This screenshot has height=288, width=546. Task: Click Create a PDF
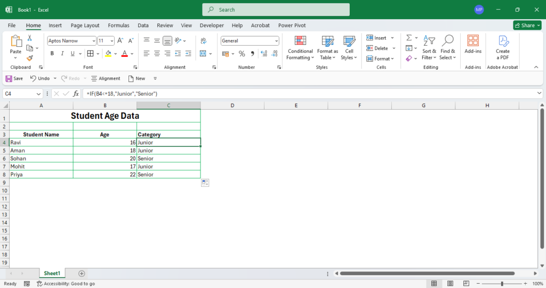[502, 48]
